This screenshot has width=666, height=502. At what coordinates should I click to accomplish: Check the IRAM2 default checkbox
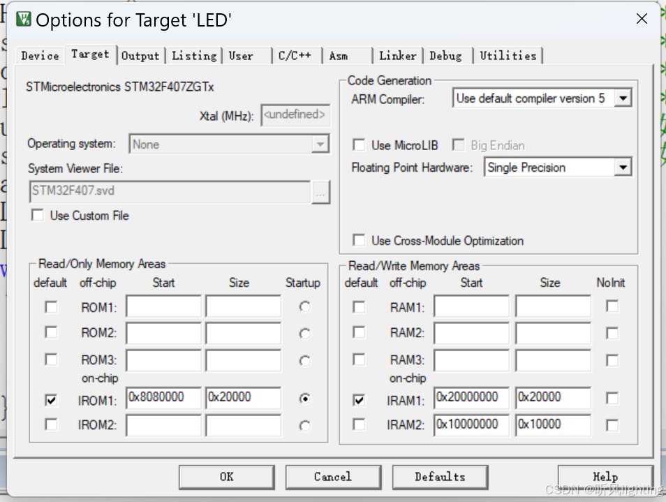(359, 425)
